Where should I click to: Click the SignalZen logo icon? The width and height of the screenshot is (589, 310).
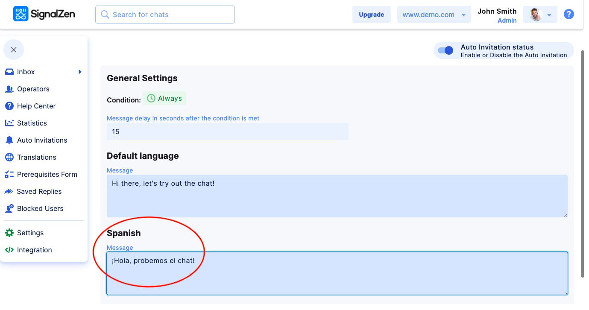point(21,14)
